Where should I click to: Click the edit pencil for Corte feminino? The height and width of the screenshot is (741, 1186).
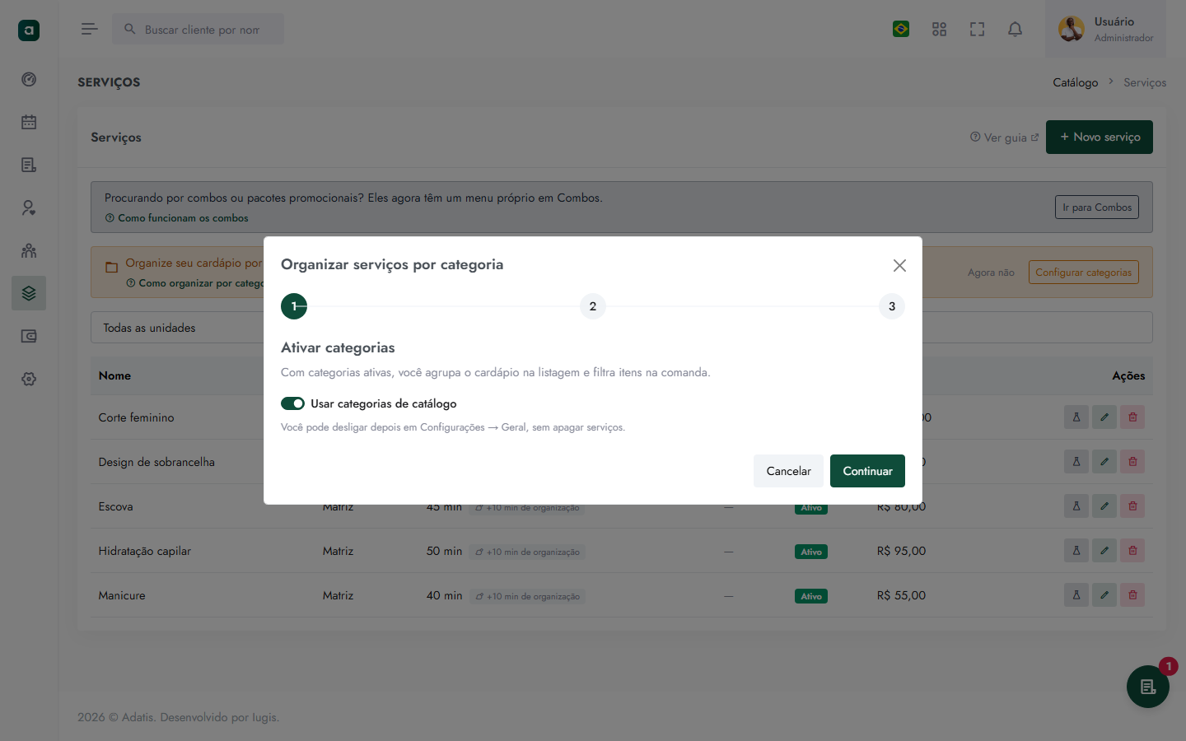pos(1104,417)
